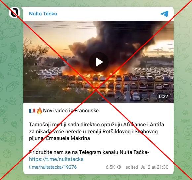
Task: Click the Nulta Tačka channel avatar logo
Action: (15, 13)
